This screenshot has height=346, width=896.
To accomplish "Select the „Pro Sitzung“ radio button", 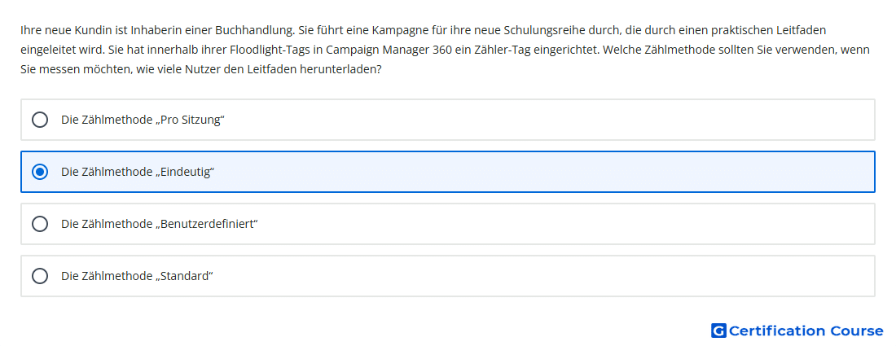I will tap(39, 120).
